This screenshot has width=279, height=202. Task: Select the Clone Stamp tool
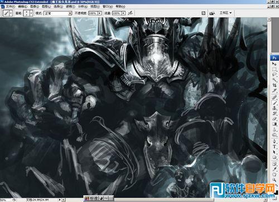pos(275,108)
